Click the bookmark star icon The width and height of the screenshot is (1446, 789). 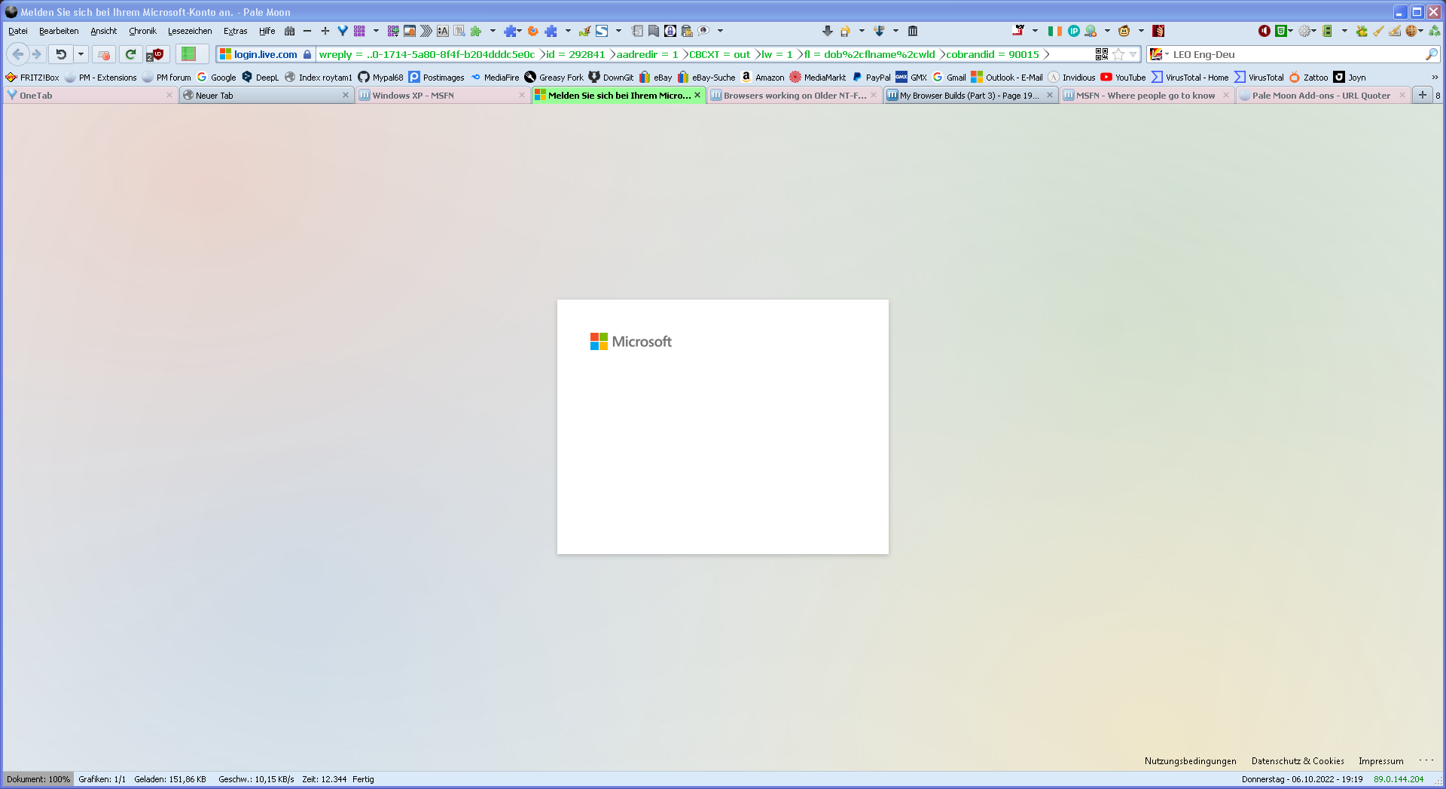pyautogui.click(x=1118, y=54)
